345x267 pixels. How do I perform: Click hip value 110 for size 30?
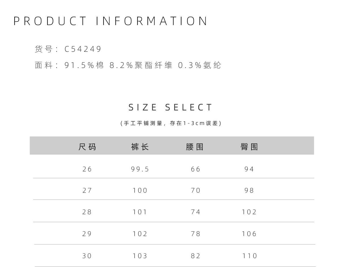click(250, 256)
